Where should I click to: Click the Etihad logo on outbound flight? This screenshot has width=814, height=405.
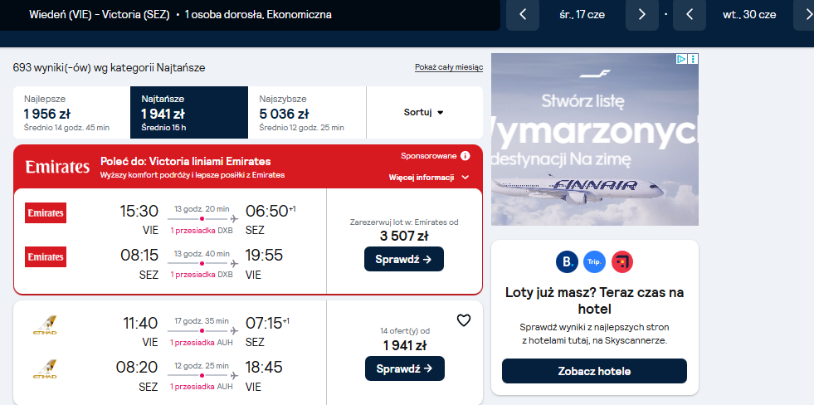45,325
